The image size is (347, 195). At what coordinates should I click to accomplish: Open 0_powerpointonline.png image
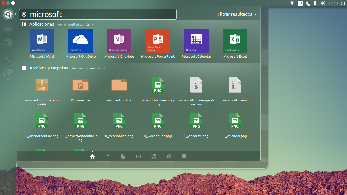click(x=81, y=121)
